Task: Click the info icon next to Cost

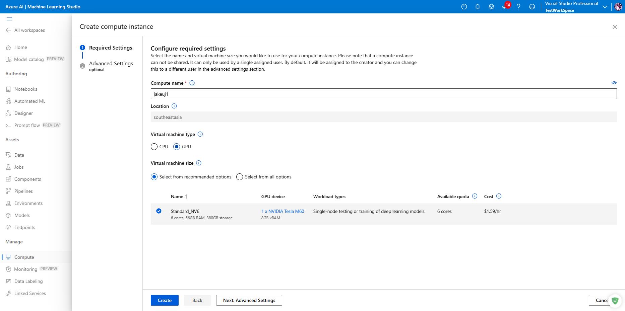Action: [499, 196]
